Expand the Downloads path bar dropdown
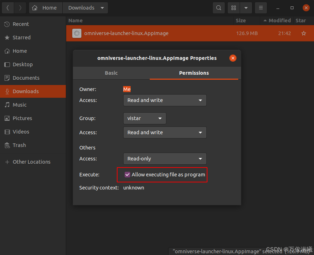This screenshot has width=314, height=255. 102,8
